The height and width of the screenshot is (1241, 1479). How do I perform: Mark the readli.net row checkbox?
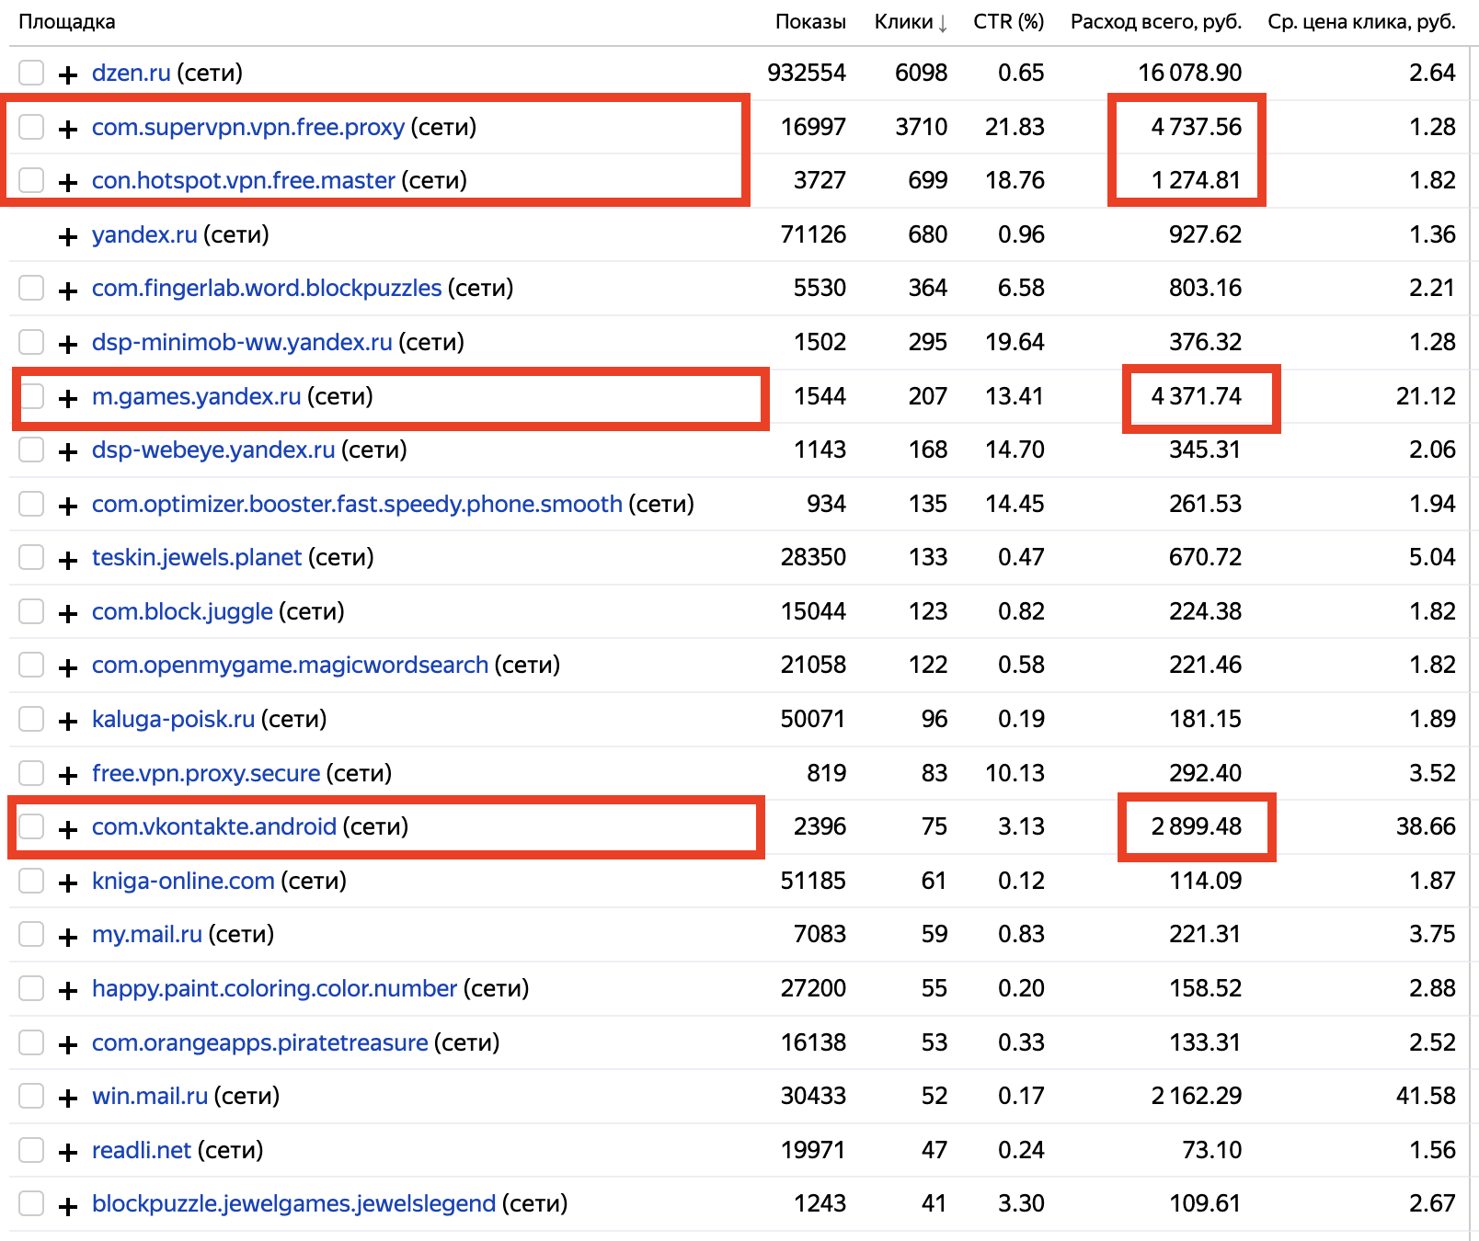coord(31,1150)
